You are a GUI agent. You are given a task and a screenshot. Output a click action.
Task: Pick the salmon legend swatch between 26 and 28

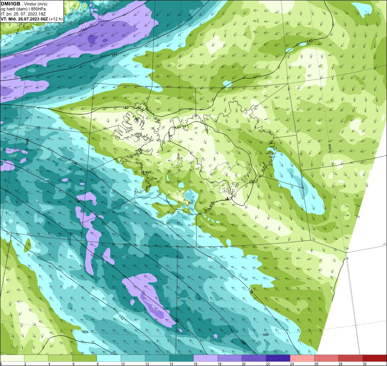point(327,358)
